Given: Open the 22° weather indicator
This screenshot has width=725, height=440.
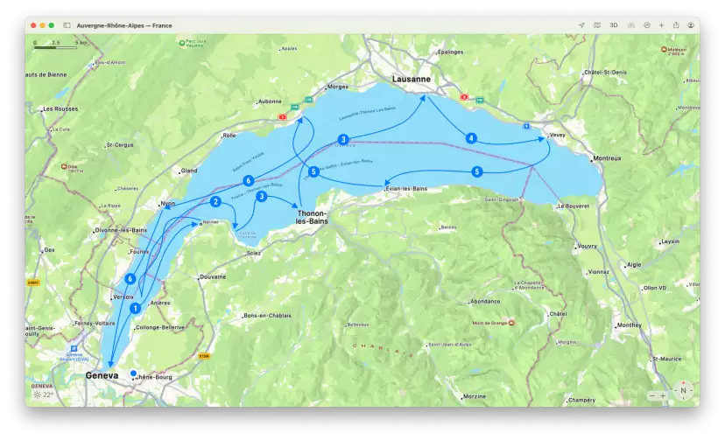Looking at the screenshot, I should point(44,395).
